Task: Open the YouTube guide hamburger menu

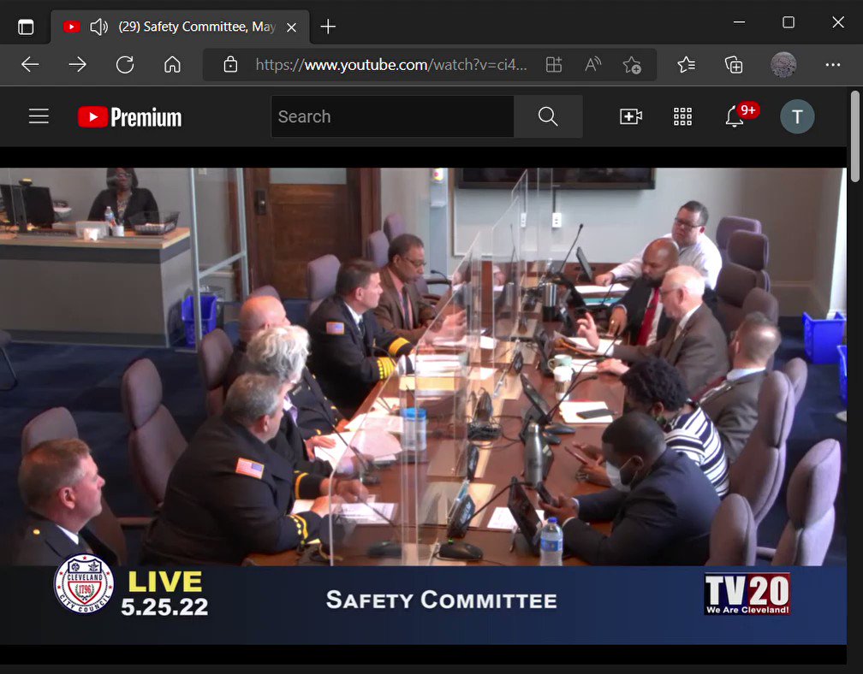Action: point(39,116)
